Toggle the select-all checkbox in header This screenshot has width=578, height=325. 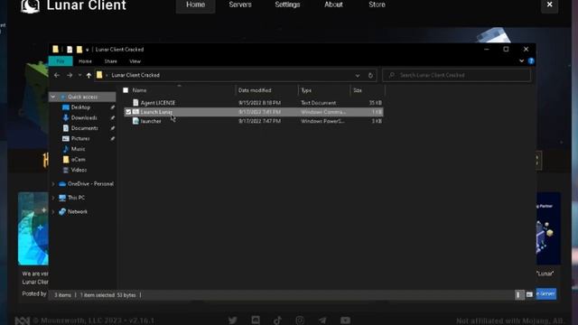pyautogui.click(x=126, y=90)
